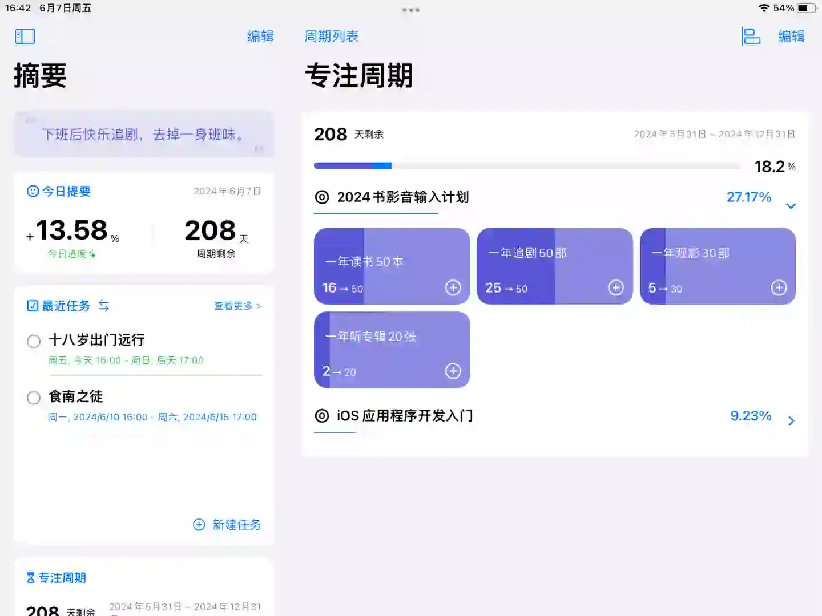Image resolution: width=822 pixels, height=616 pixels.
Task: Click the motivational quote card
Action: tap(143, 135)
